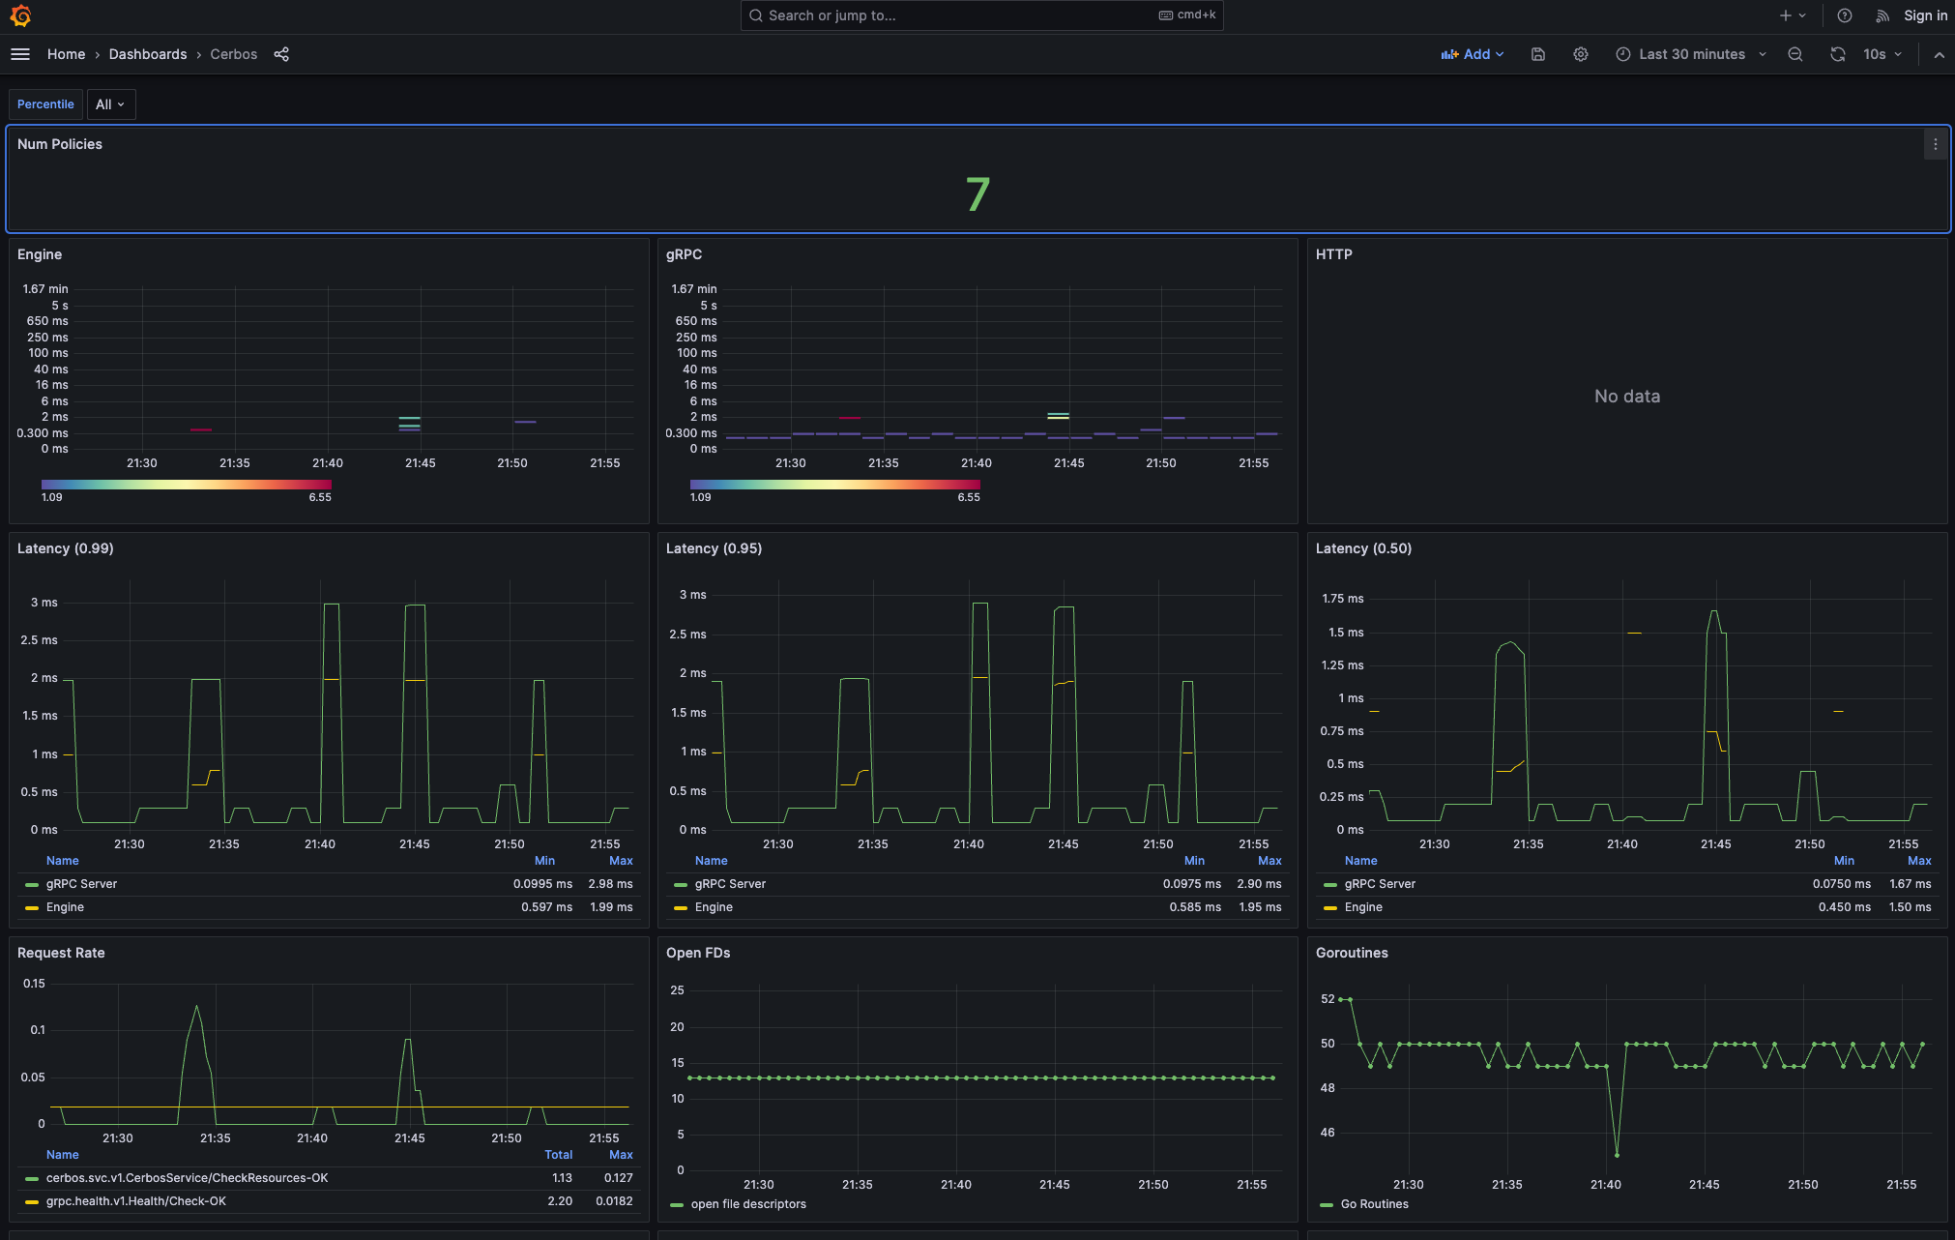This screenshot has height=1240, width=1955.
Task: Open Num Policies panel kebab menu
Action: (x=1935, y=144)
